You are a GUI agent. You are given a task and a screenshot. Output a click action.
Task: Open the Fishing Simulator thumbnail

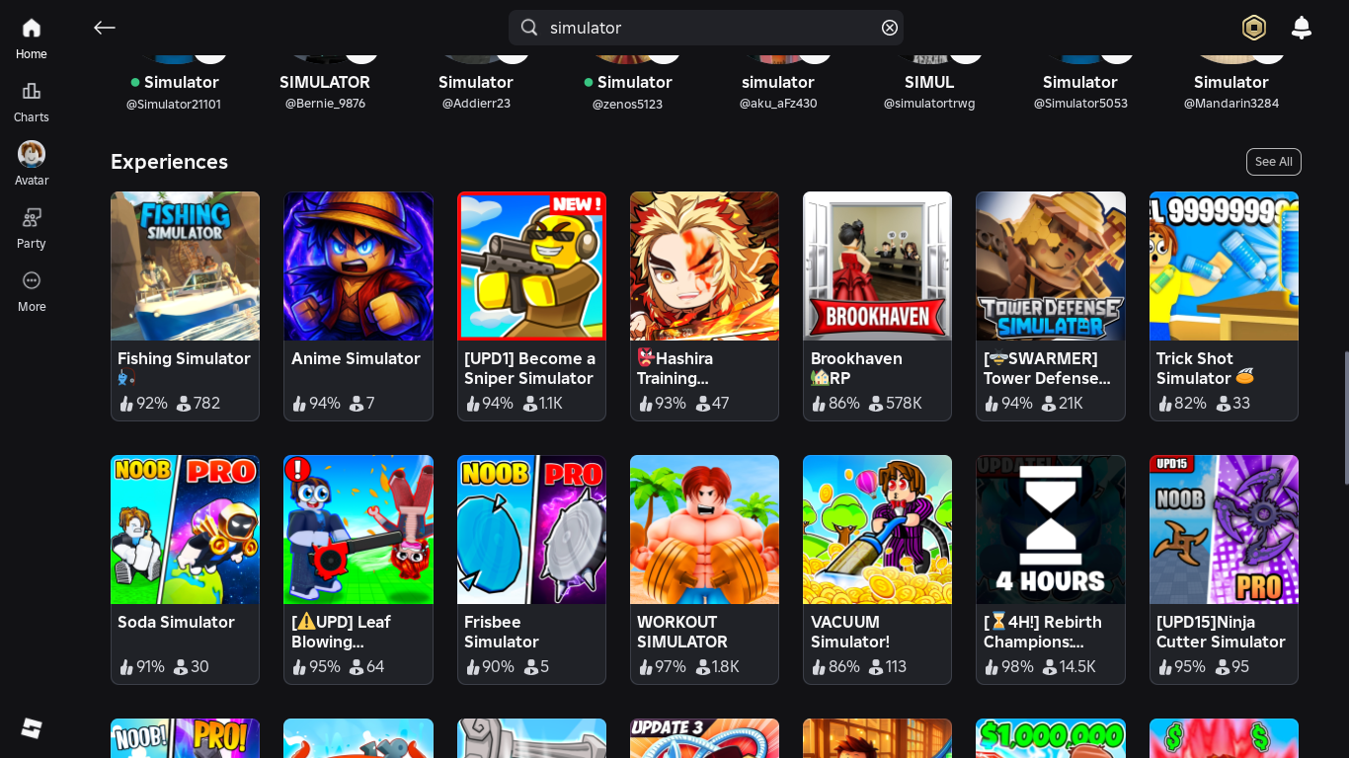tap(186, 266)
